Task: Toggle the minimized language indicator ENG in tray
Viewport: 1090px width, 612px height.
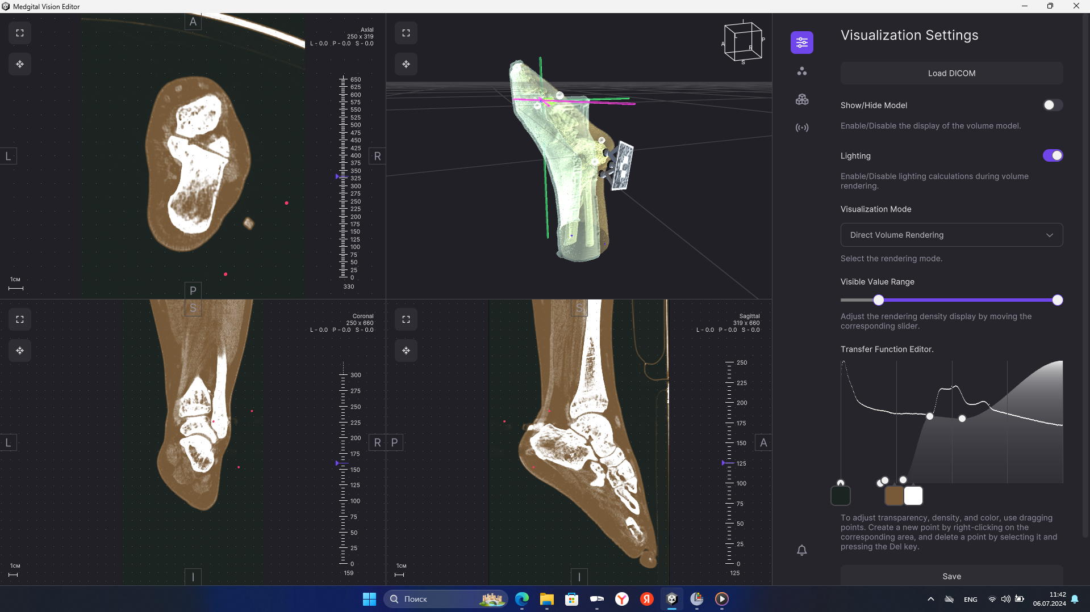Action: point(970,599)
